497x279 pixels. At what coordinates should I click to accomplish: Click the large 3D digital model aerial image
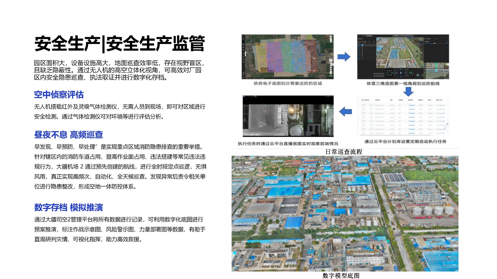(345, 214)
